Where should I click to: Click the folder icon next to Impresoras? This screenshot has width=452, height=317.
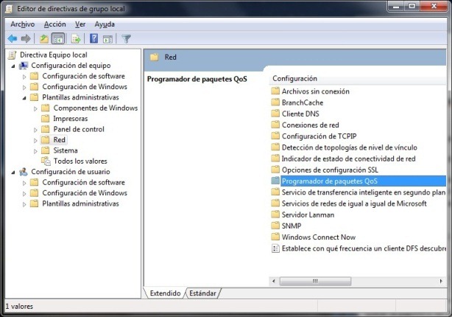coord(45,119)
